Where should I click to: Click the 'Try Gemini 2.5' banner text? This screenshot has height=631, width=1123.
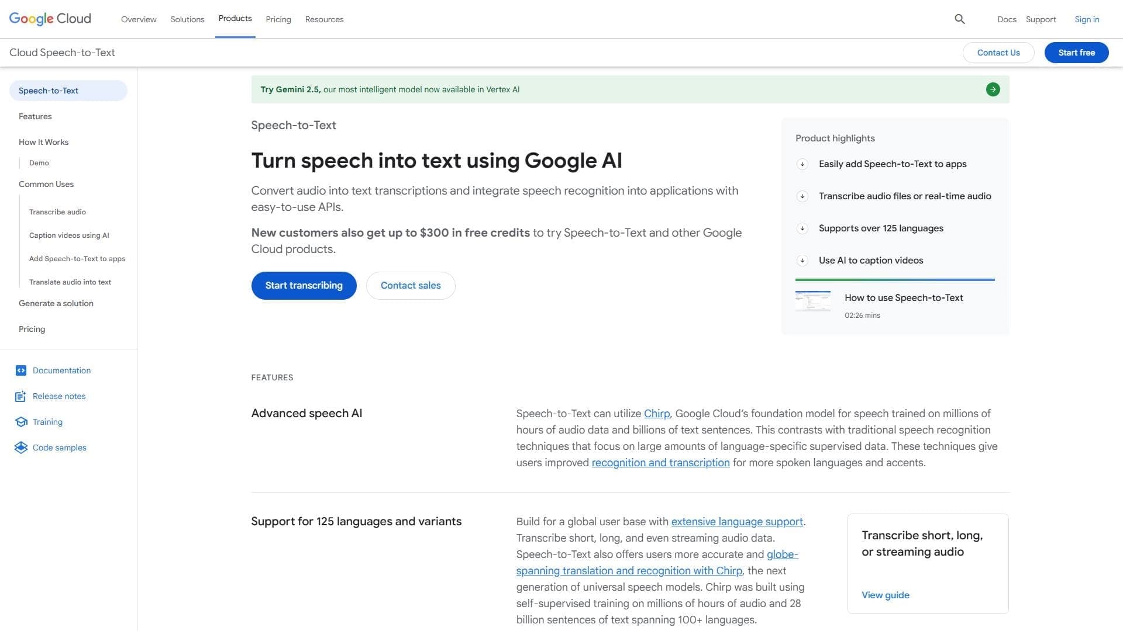(x=390, y=89)
